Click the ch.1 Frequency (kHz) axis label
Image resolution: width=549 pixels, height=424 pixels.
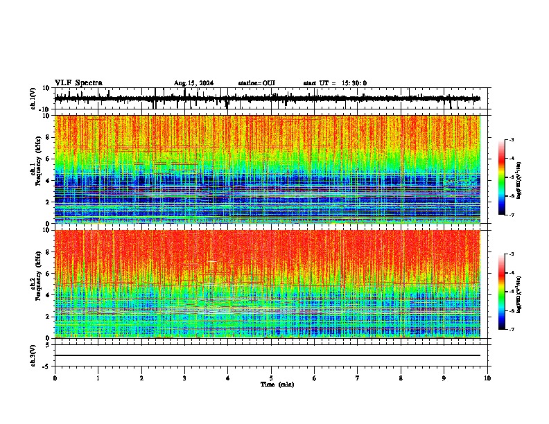click(x=36, y=161)
